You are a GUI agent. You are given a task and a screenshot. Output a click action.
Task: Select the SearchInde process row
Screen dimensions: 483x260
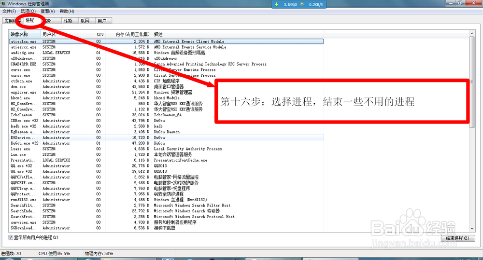pyautogui.click(x=166, y=211)
